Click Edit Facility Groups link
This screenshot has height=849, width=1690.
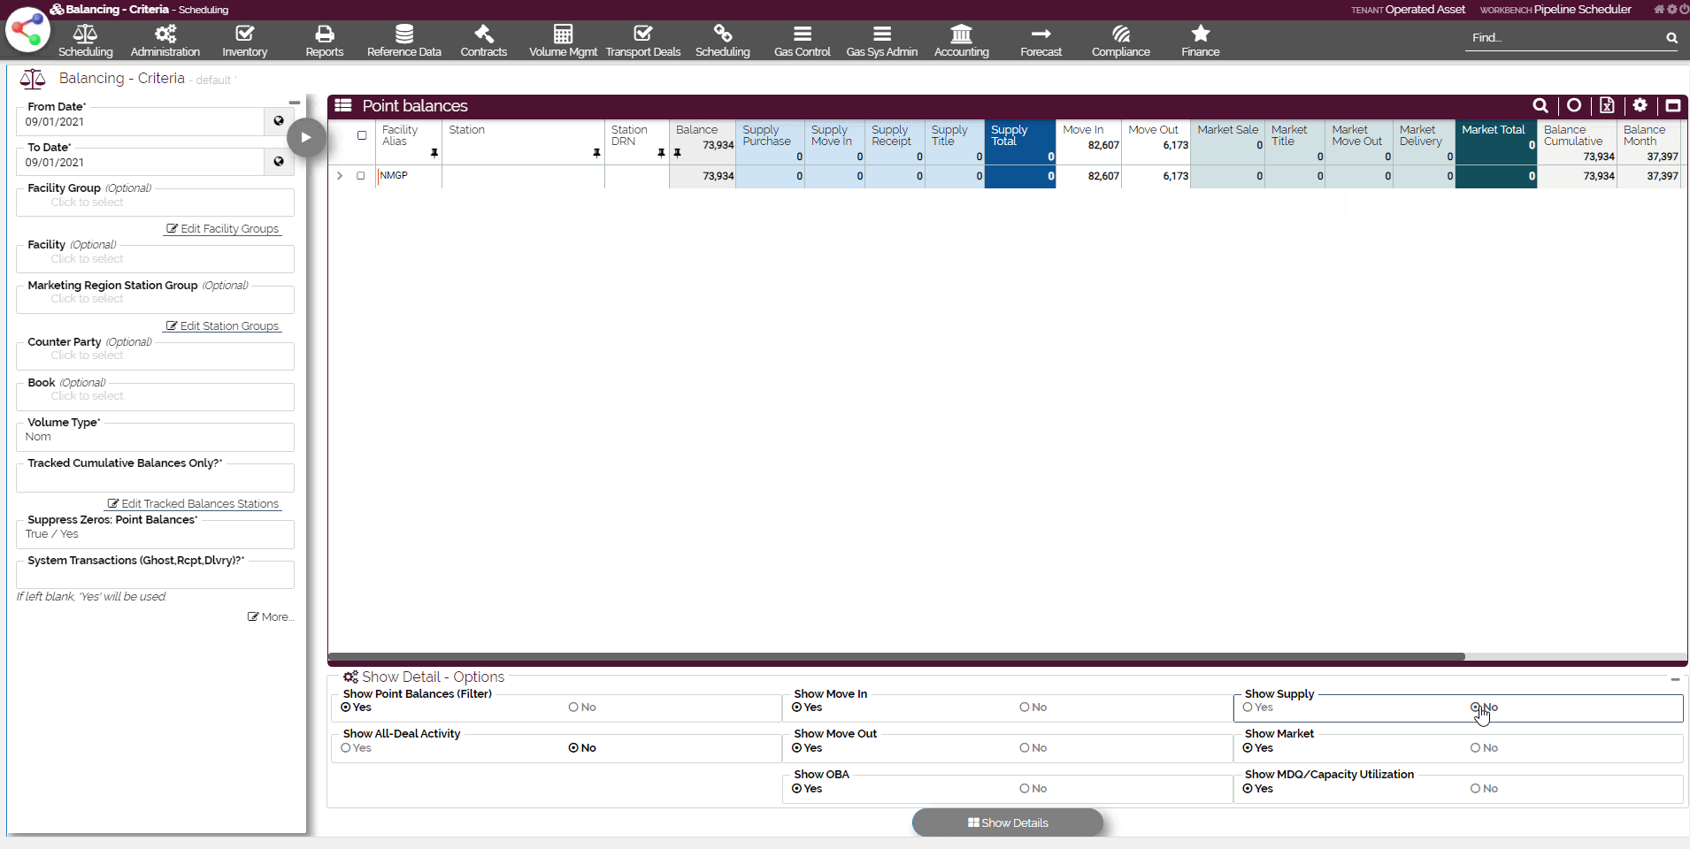[223, 229]
